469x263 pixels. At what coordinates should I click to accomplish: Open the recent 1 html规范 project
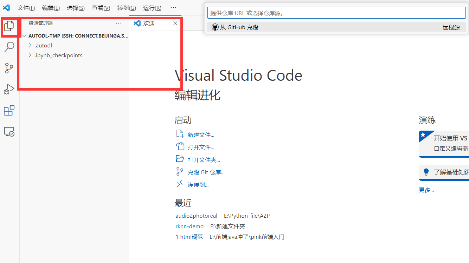click(x=189, y=237)
